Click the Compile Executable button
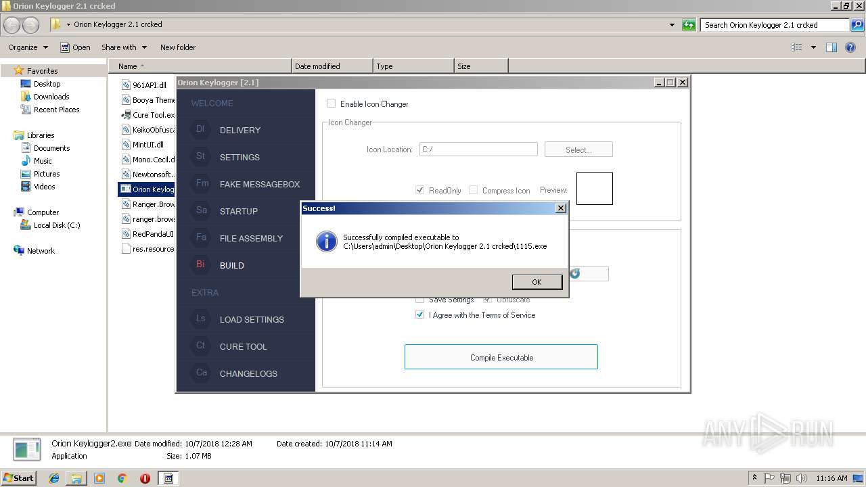This screenshot has height=487, width=866. (501, 357)
